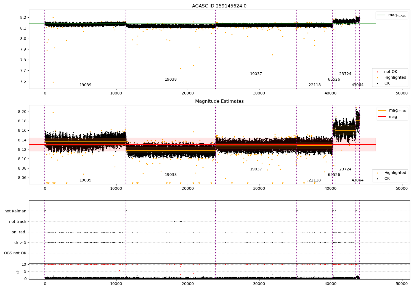Click the "OBS not OK" y-axis label
The height and width of the screenshot is (290, 414).
coord(15,253)
